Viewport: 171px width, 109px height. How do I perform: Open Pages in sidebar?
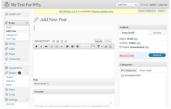(x=12, y=54)
